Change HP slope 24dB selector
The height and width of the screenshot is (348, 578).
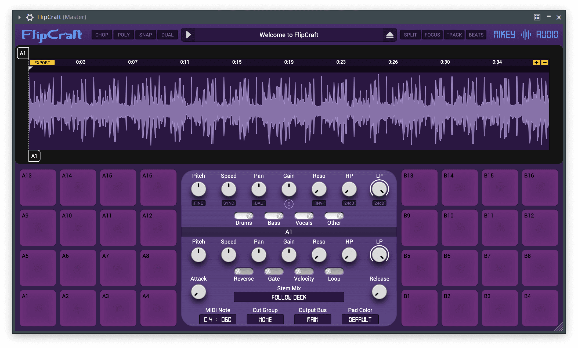click(349, 203)
